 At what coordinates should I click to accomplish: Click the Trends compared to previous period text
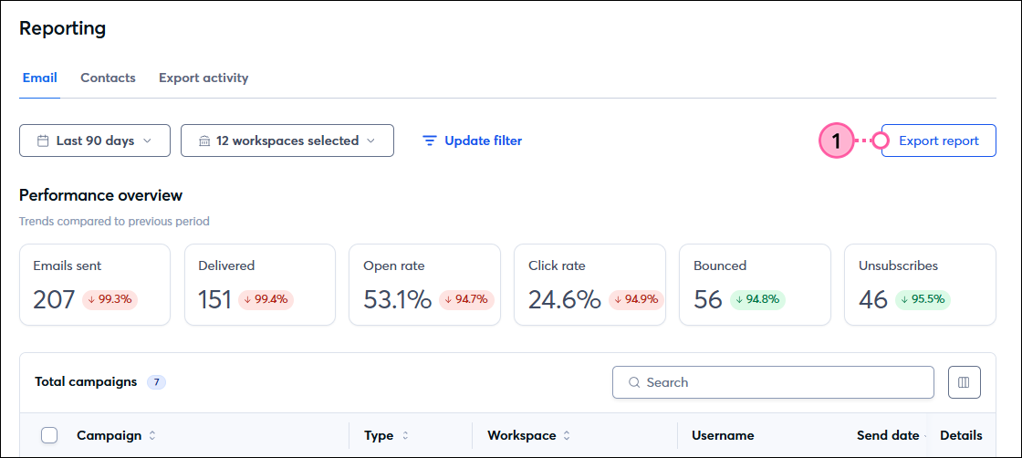point(114,222)
